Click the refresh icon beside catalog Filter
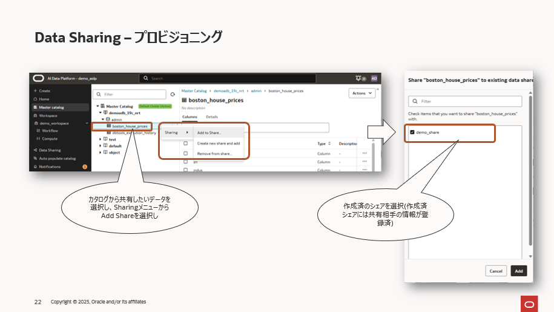The image size is (554, 312). [173, 95]
